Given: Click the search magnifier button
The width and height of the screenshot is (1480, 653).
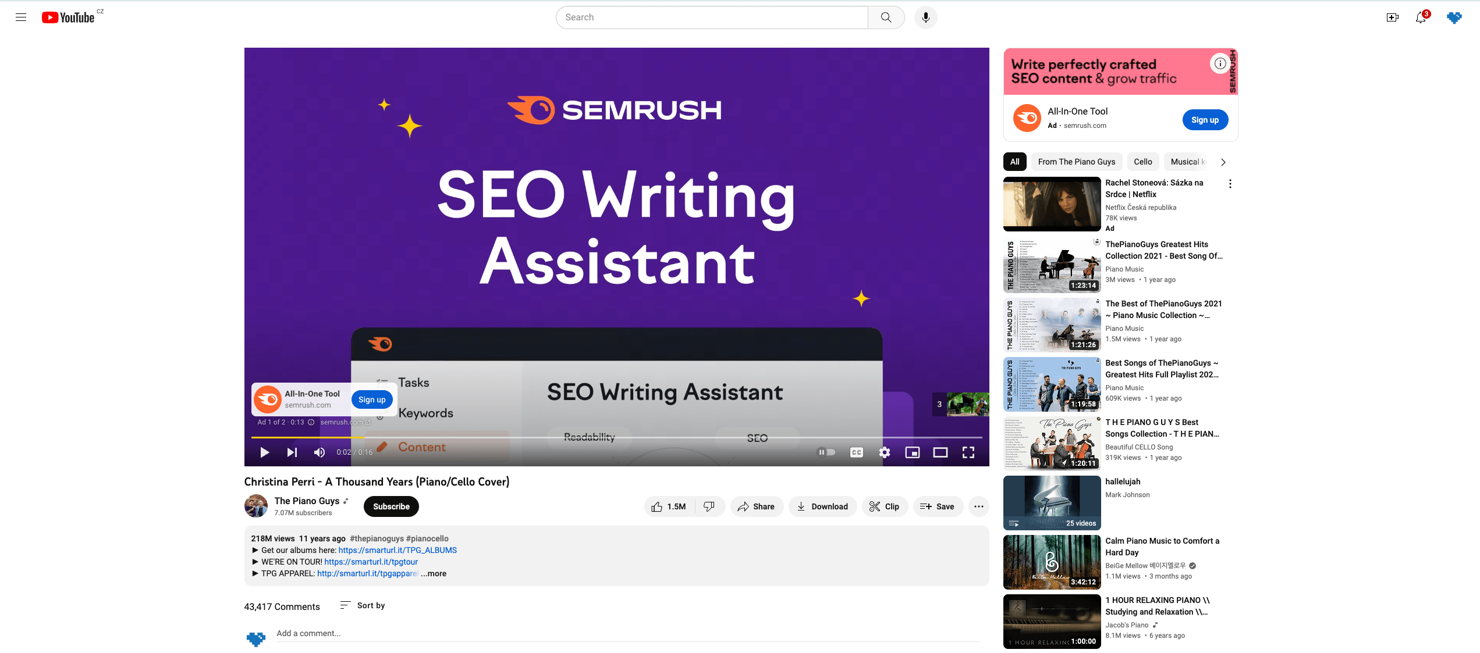Looking at the screenshot, I should coord(886,17).
